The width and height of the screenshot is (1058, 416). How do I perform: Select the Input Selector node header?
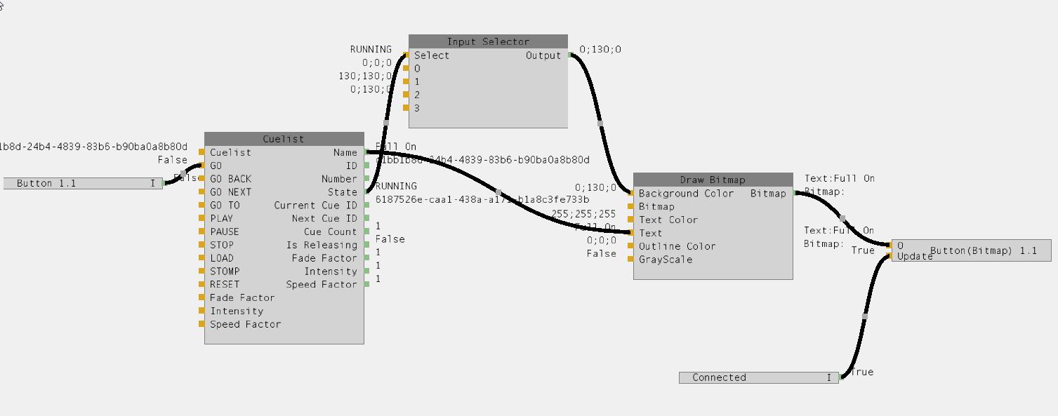point(488,42)
